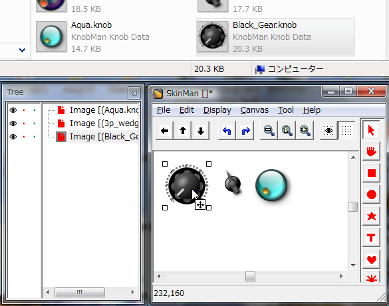This screenshot has width=389, height=306.
Task: Click the redo arrow in toolbar
Action: tap(245, 131)
